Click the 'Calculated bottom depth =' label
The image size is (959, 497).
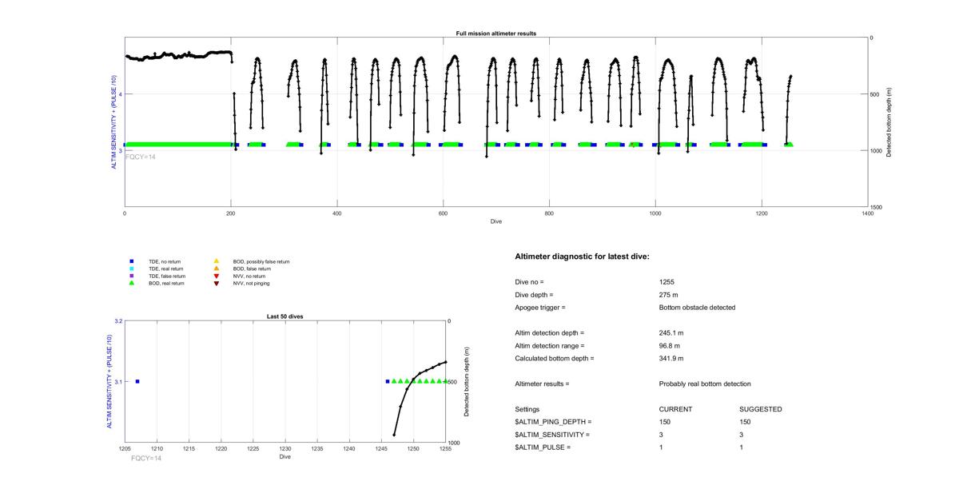click(x=555, y=359)
